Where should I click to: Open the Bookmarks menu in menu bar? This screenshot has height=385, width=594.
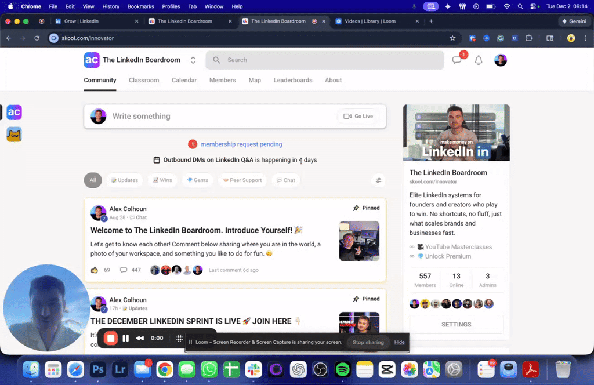pos(140,6)
